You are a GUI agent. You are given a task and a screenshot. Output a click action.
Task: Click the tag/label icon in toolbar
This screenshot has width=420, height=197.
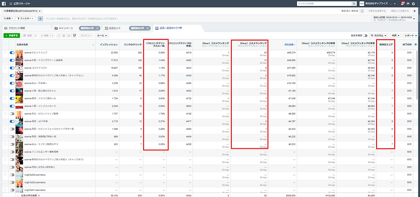tap(75, 36)
